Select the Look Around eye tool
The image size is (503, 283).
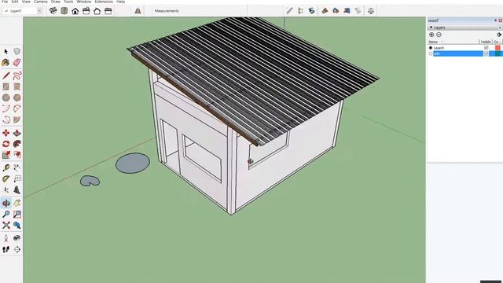tap(17, 238)
